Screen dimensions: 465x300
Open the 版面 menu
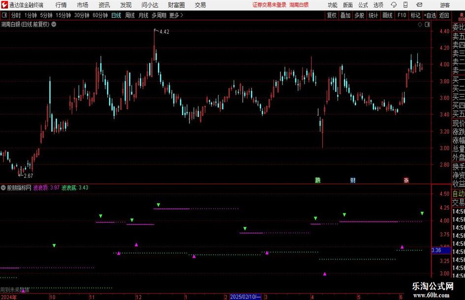tap(347, 5)
